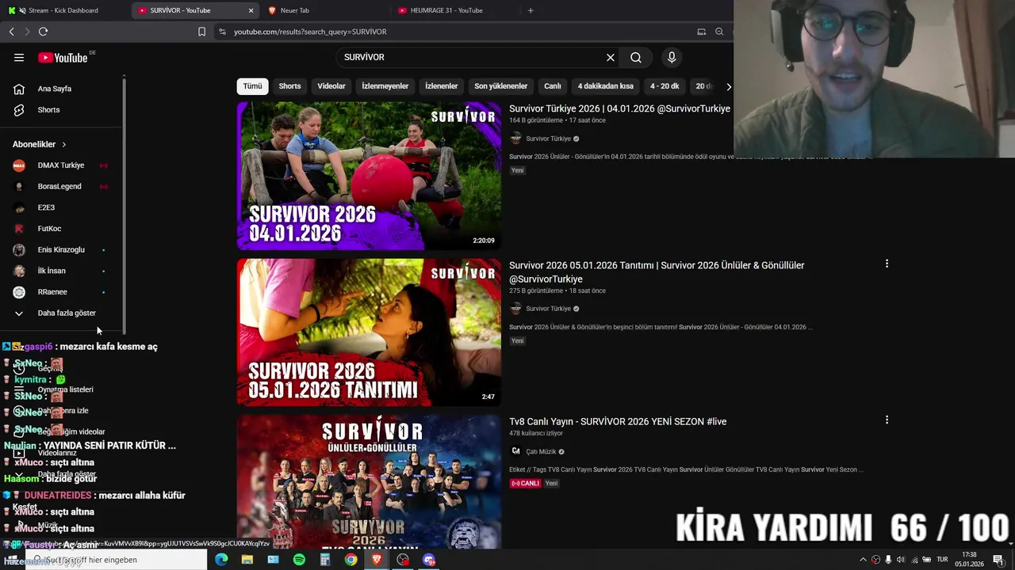Viewport: 1015px width, 570px height.
Task: Open Spotify from the taskbar
Action: click(299, 560)
